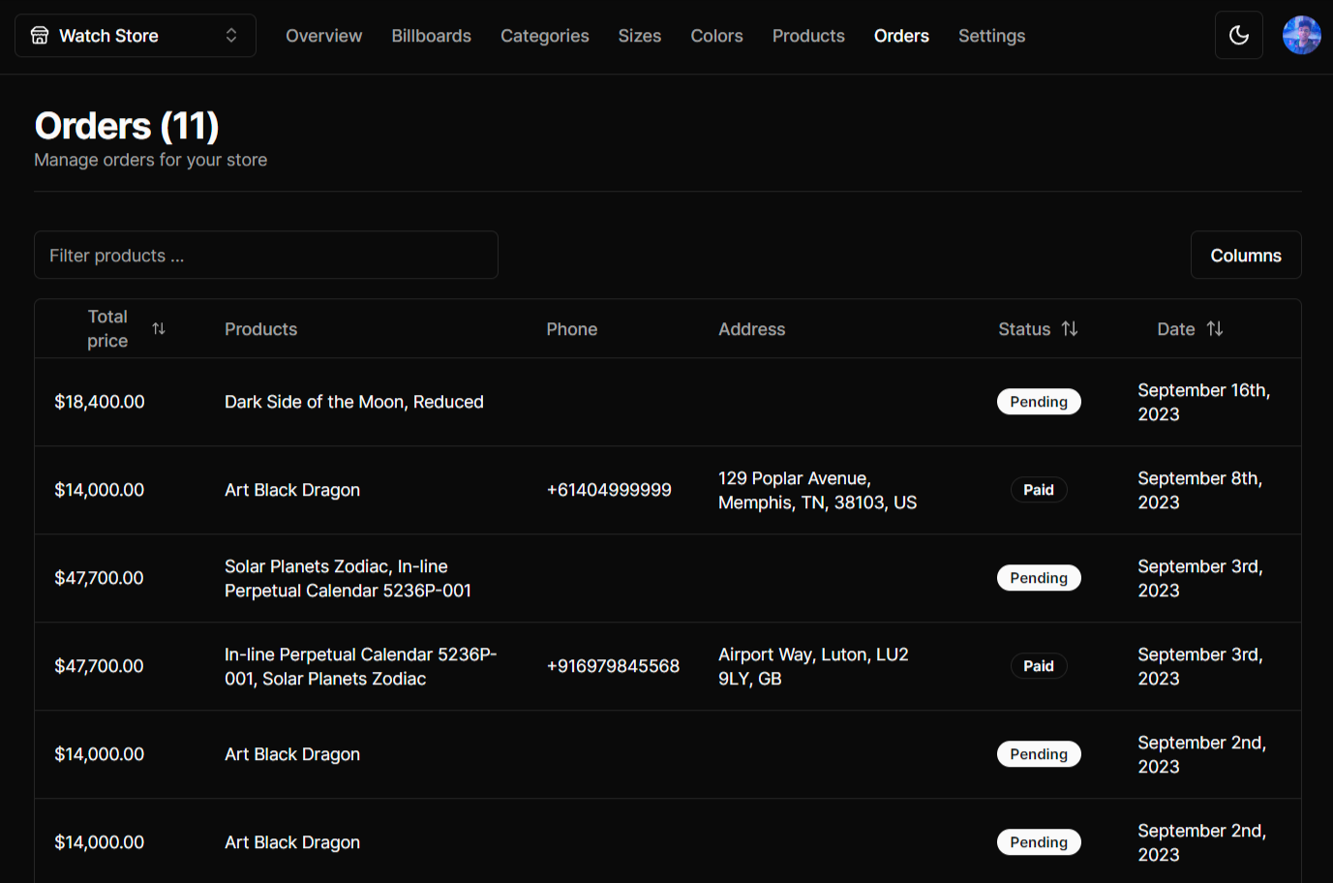Image resolution: width=1333 pixels, height=883 pixels.
Task: Sort by Total price arrows icon
Action: tap(159, 329)
